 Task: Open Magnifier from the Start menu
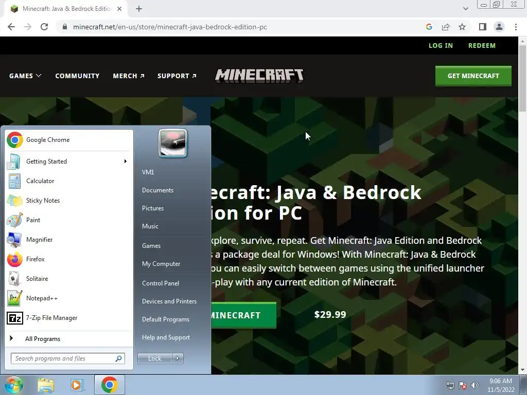[69, 240]
